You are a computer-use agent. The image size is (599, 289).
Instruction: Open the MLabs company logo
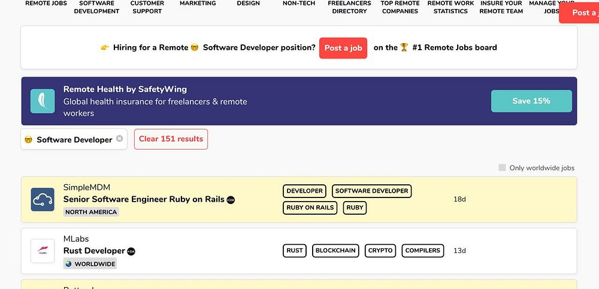click(43, 251)
